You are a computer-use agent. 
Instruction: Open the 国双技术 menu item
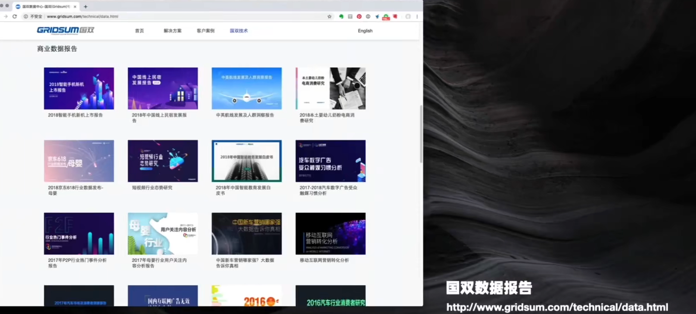click(239, 31)
